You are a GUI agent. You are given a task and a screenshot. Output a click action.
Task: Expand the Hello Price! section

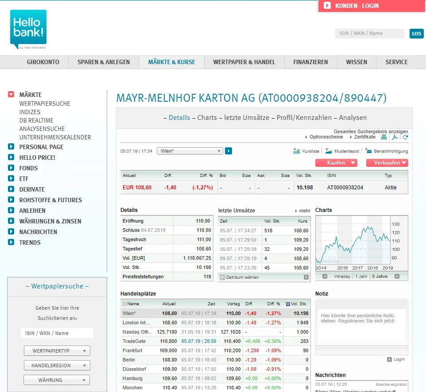pyautogui.click(x=11, y=157)
